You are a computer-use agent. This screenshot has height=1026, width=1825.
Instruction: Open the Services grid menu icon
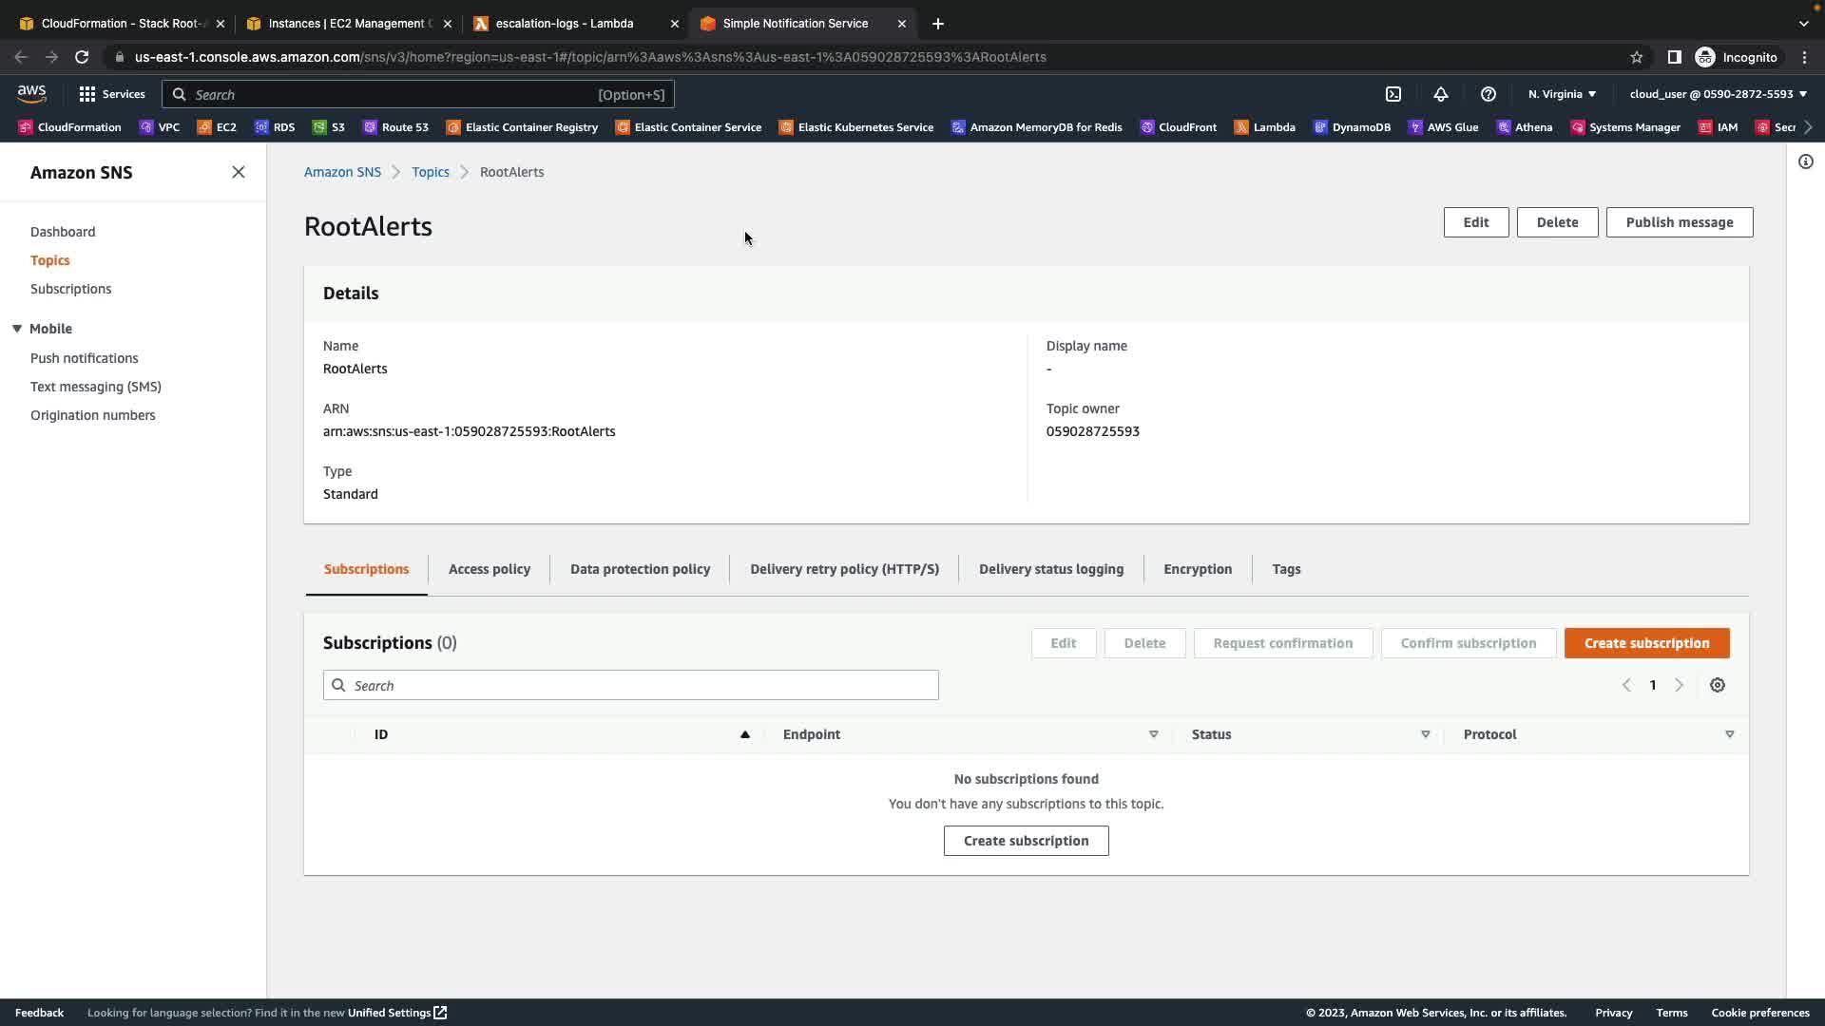87,94
